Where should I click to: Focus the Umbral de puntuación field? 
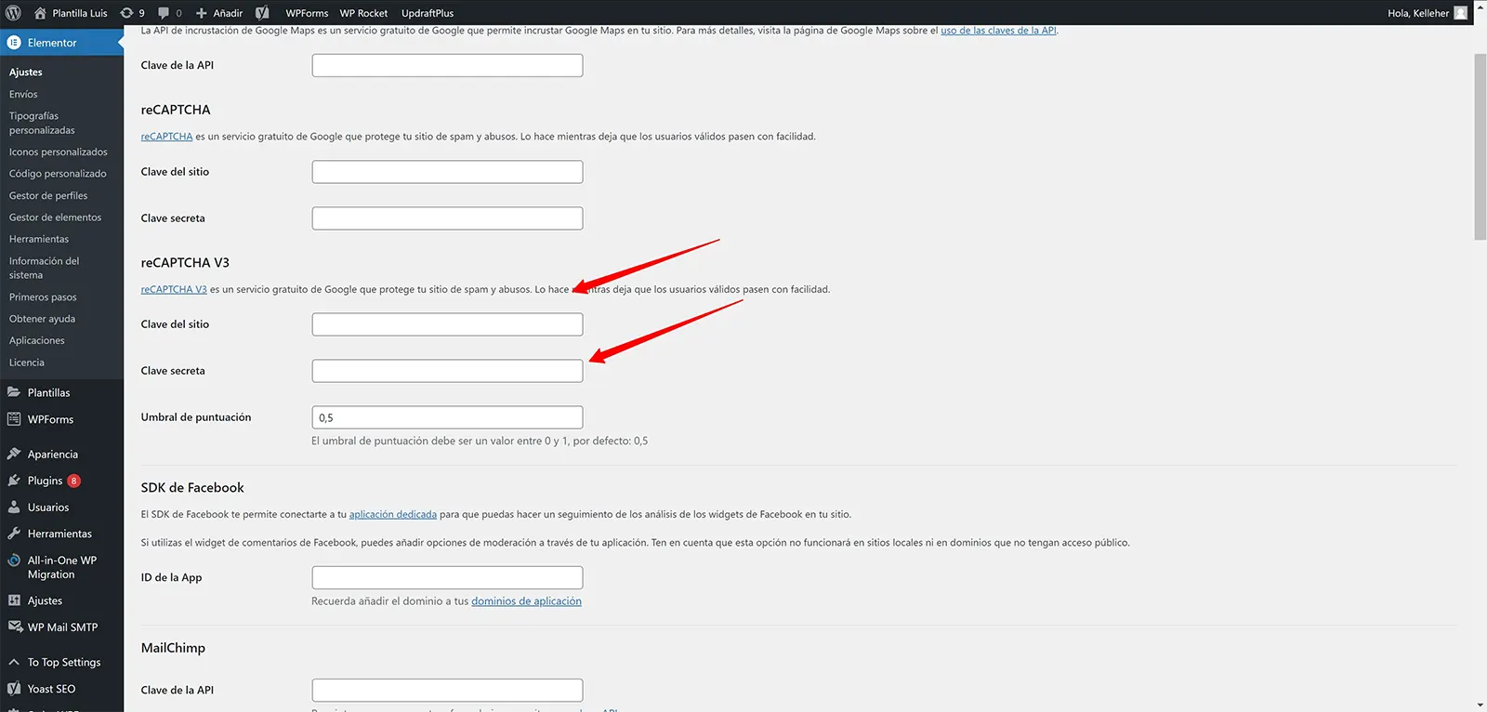click(x=447, y=417)
